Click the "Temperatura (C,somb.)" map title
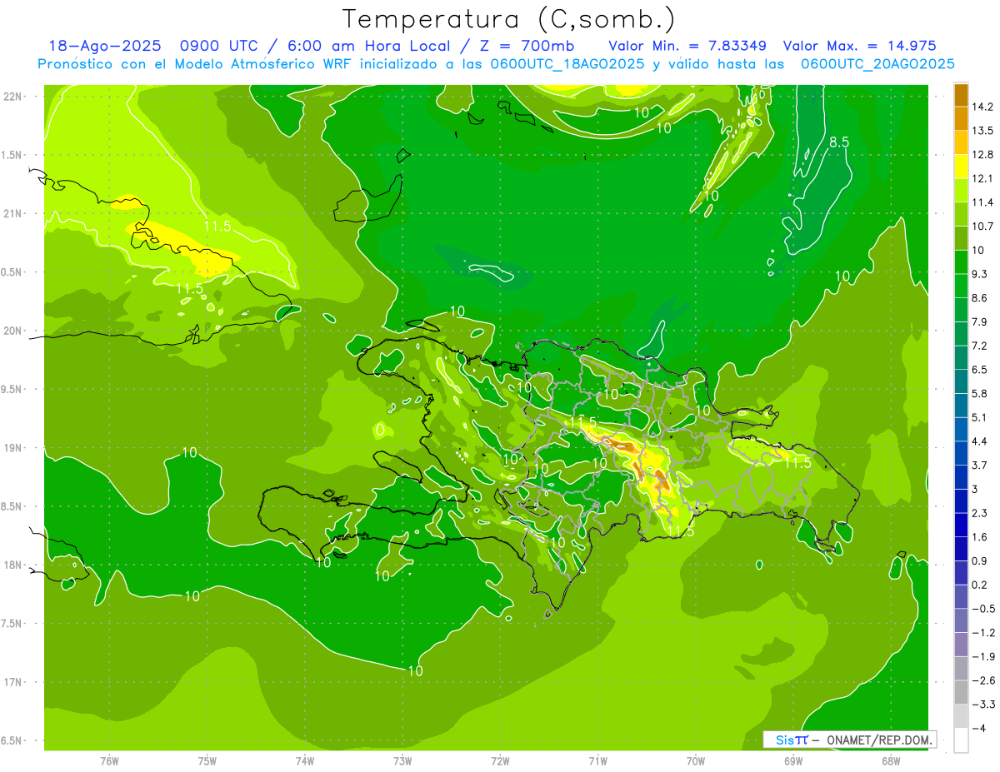This screenshot has height=772, width=1000. click(x=508, y=18)
